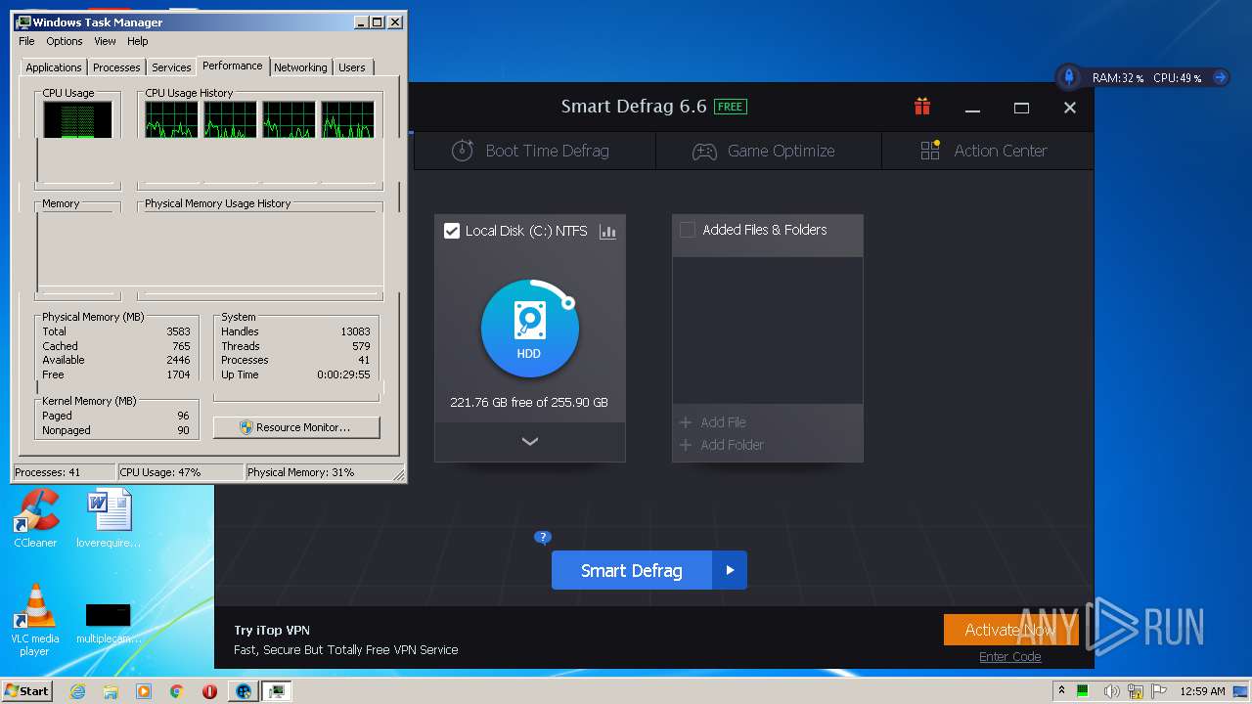Click Add File in Added Files panel
1252x704 pixels.
click(713, 422)
